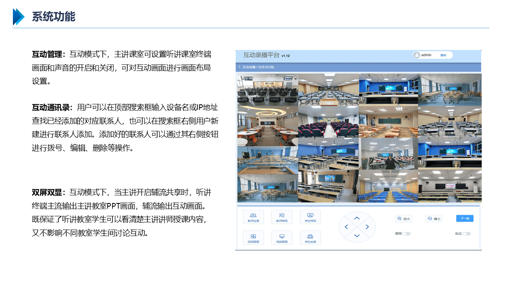The width and height of the screenshot is (516, 290).
Task: Zoom out with the 缩小 magnifier button
Action: tap(434, 219)
